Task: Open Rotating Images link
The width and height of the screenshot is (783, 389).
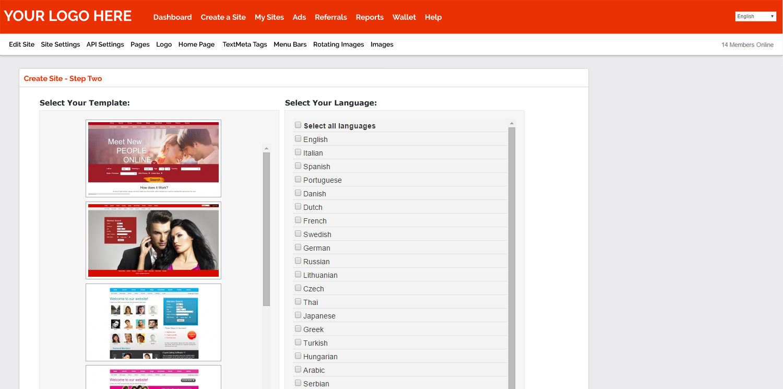Action: click(x=338, y=44)
